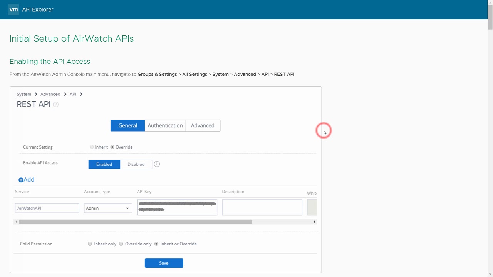The height and width of the screenshot is (277, 493).
Task: Switch to the Advanced tab
Action: [203, 125]
